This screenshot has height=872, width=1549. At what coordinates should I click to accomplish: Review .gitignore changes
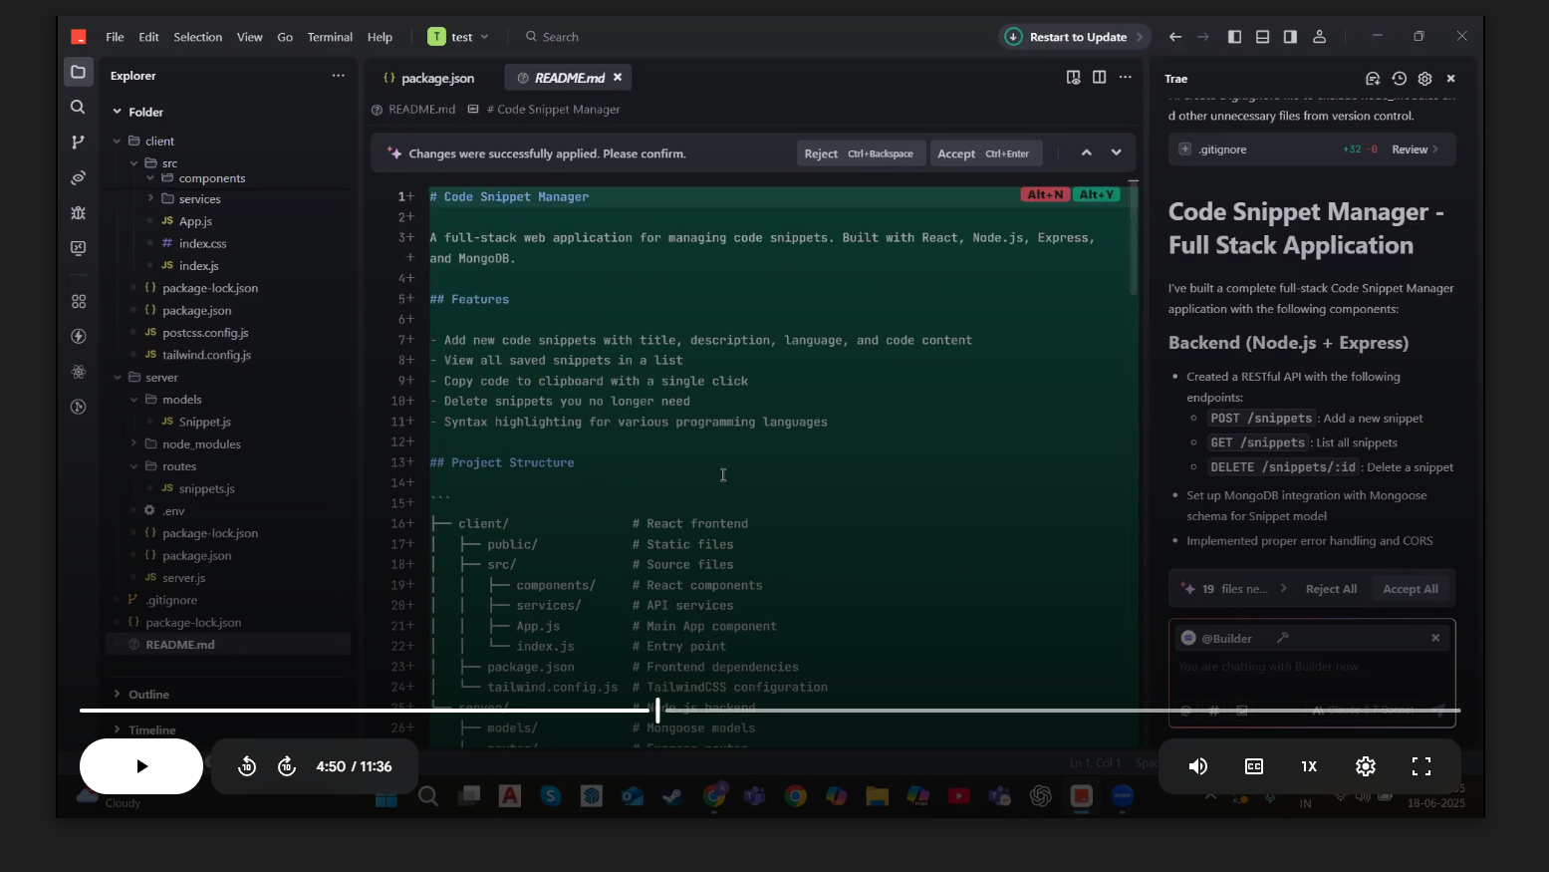click(x=1415, y=149)
